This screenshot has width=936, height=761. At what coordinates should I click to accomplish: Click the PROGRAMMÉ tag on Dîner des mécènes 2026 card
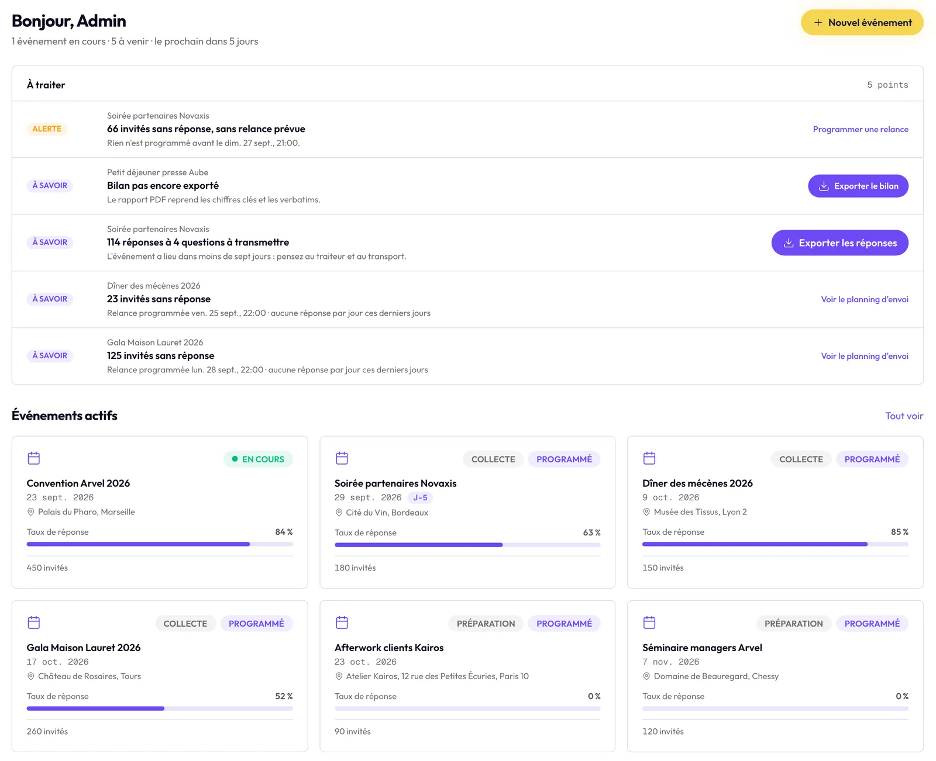[872, 459]
